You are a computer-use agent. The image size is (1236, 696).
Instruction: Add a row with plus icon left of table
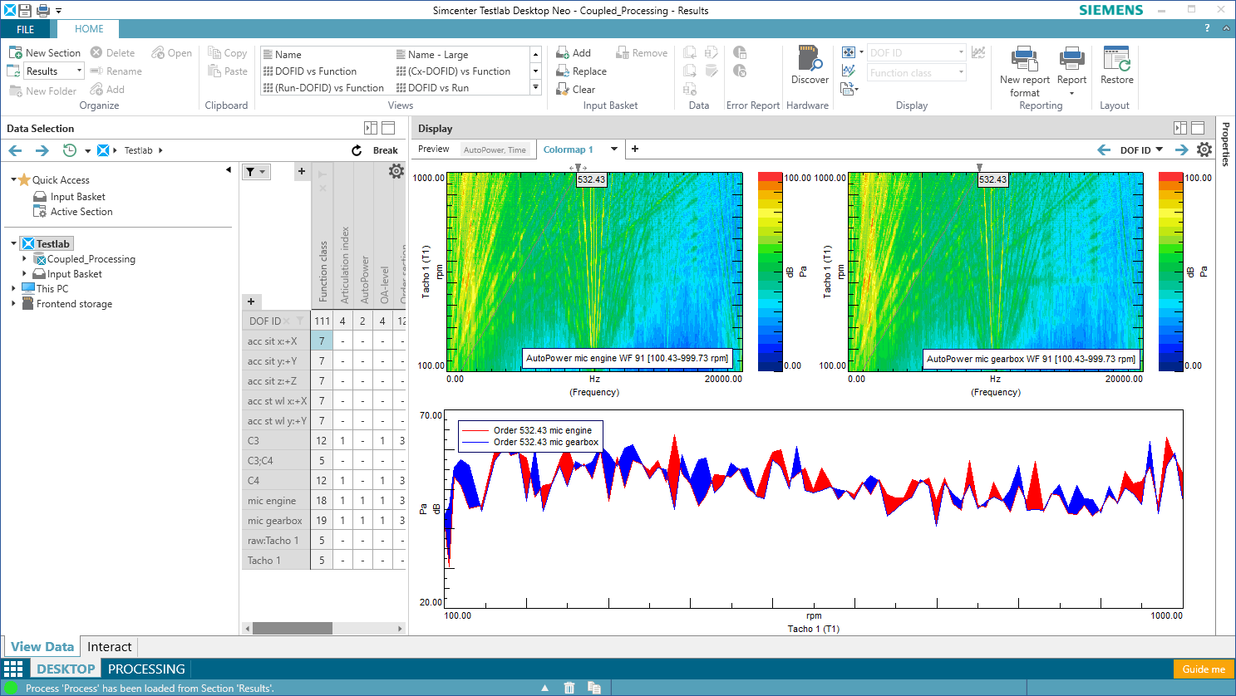251,301
